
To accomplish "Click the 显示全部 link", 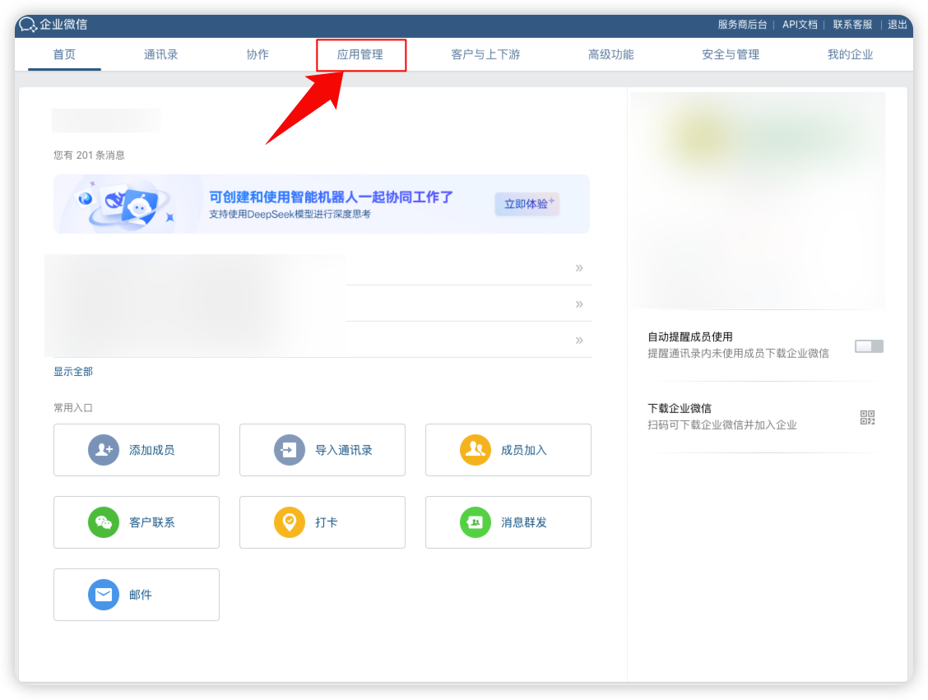I will (72, 371).
